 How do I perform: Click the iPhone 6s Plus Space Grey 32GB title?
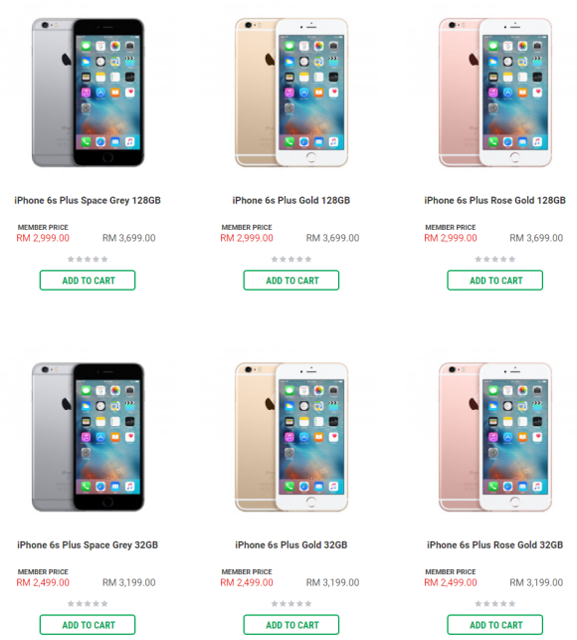tap(88, 544)
